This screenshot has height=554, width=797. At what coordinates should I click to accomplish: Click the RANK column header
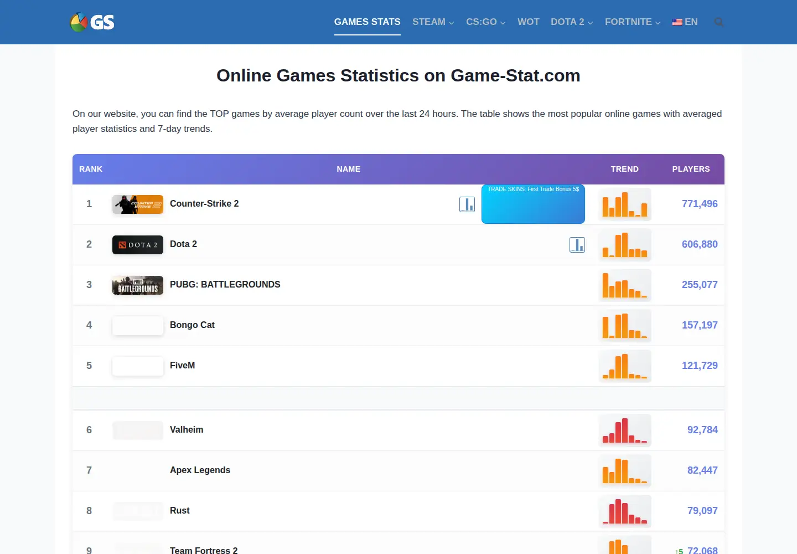pyautogui.click(x=91, y=169)
